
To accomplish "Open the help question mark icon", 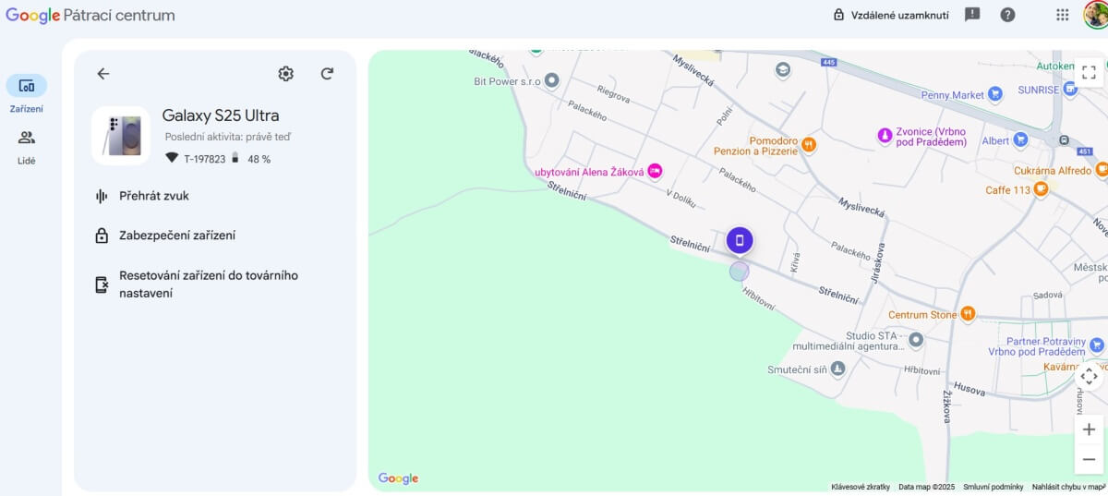I will pyautogui.click(x=1007, y=15).
